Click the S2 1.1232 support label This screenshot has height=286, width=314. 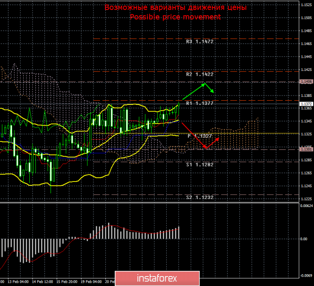point(200,198)
